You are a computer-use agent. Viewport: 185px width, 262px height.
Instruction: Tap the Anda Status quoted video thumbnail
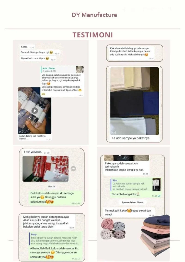(x=80, y=70)
